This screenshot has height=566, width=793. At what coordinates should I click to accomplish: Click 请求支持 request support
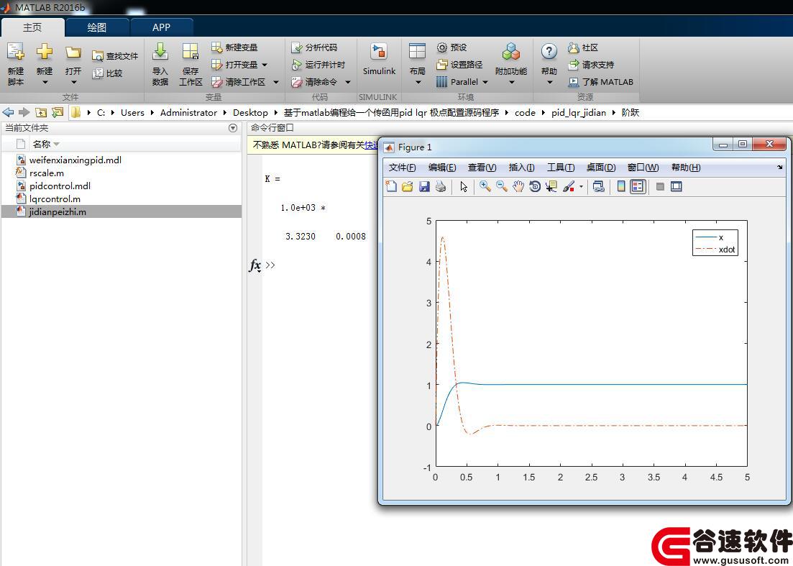[591, 65]
